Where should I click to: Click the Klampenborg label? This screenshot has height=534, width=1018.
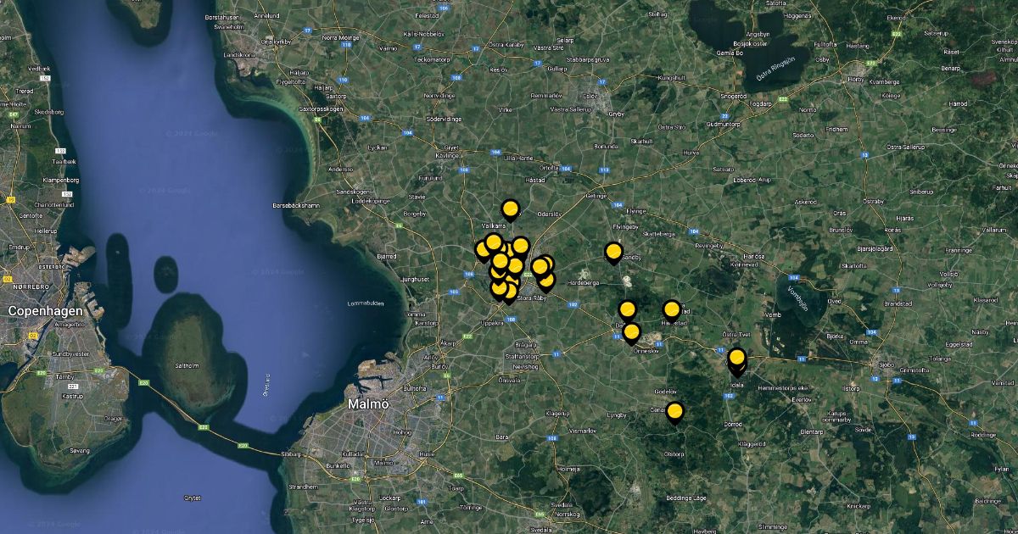60,180
